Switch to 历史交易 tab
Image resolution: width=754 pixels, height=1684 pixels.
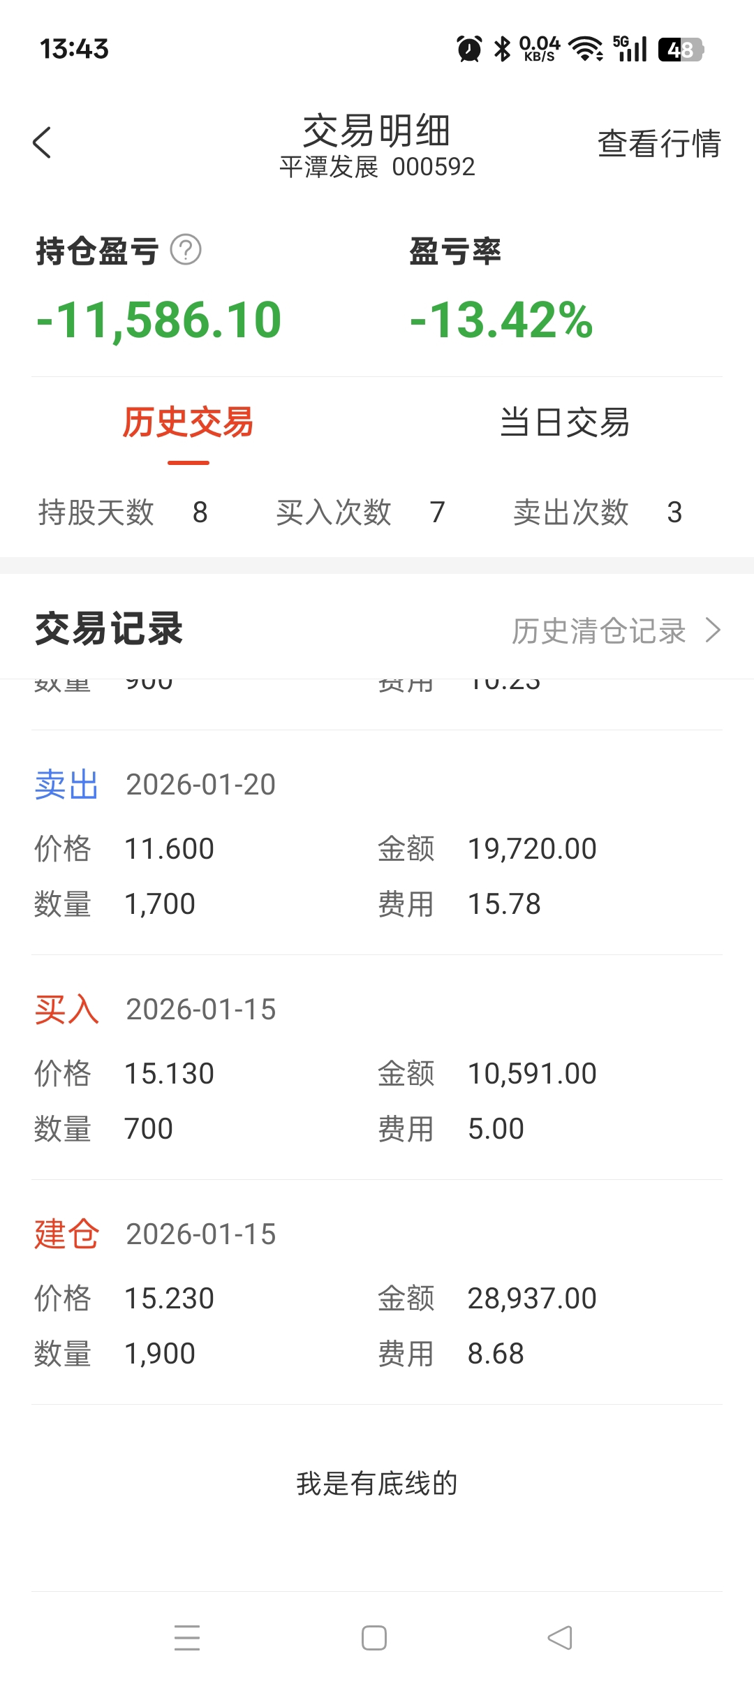click(x=188, y=423)
